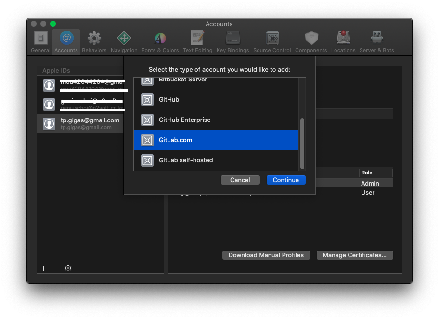Click the GitLab self-hosted account icon
This screenshot has width=439, height=319.
[147, 160]
